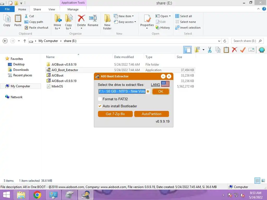Click the Application Tools contextual tab
Screen dimensions: 267x200
click(73, 3)
